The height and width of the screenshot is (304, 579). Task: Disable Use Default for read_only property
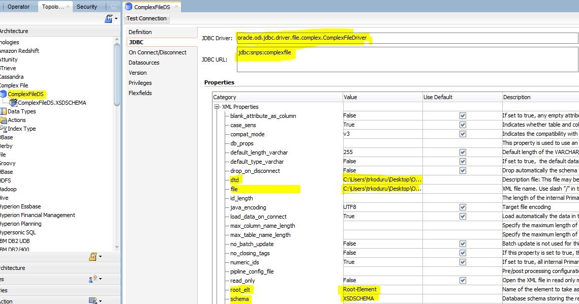click(x=462, y=280)
